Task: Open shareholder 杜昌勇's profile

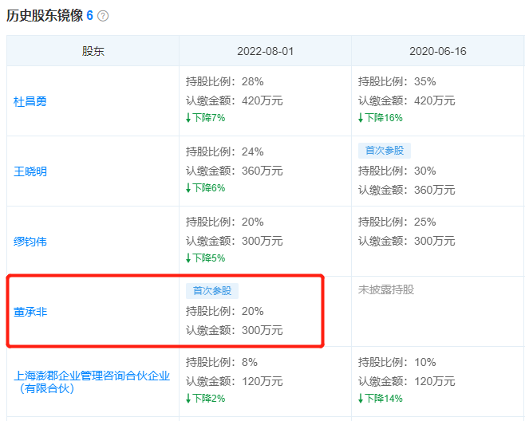Action: pos(30,101)
